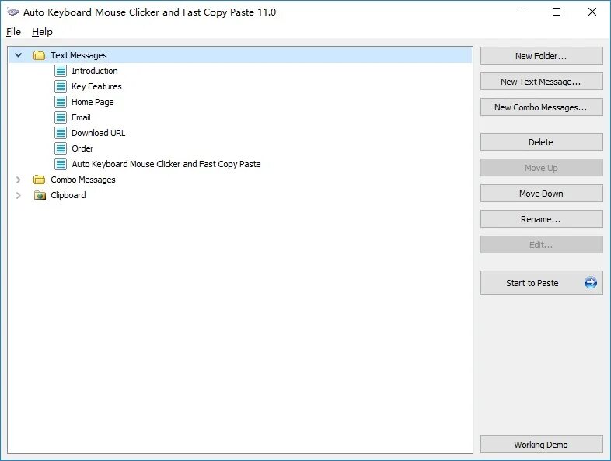
Task: Click the Clipboard folder icon
Action: point(40,195)
